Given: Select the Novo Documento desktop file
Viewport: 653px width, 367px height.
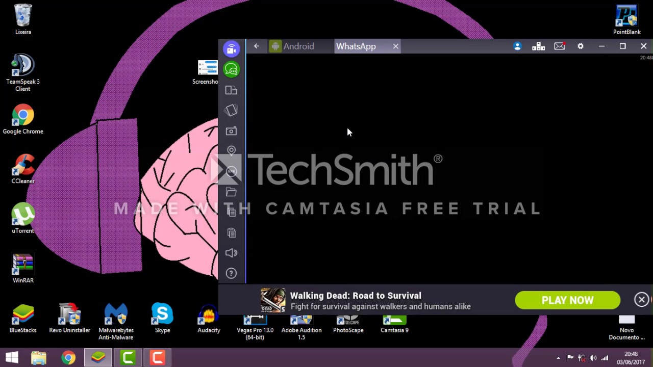Looking at the screenshot, I should pos(626,328).
